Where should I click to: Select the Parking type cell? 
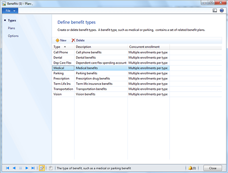pos(63,73)
